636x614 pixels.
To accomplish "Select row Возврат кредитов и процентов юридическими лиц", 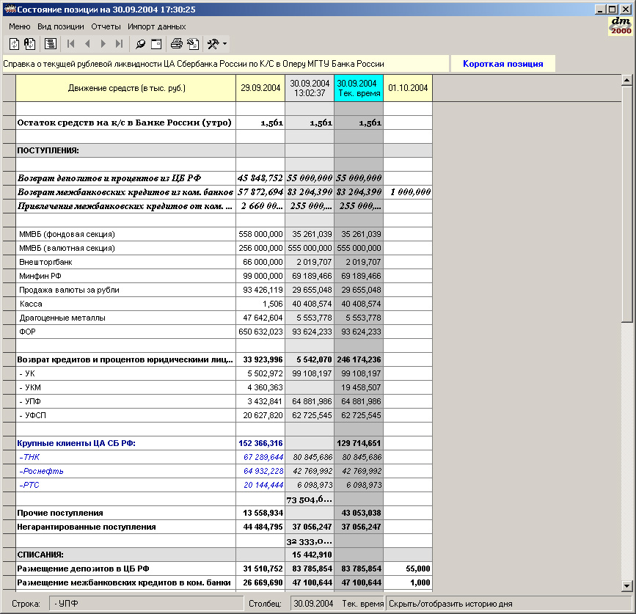I will (x=126, y=359).
